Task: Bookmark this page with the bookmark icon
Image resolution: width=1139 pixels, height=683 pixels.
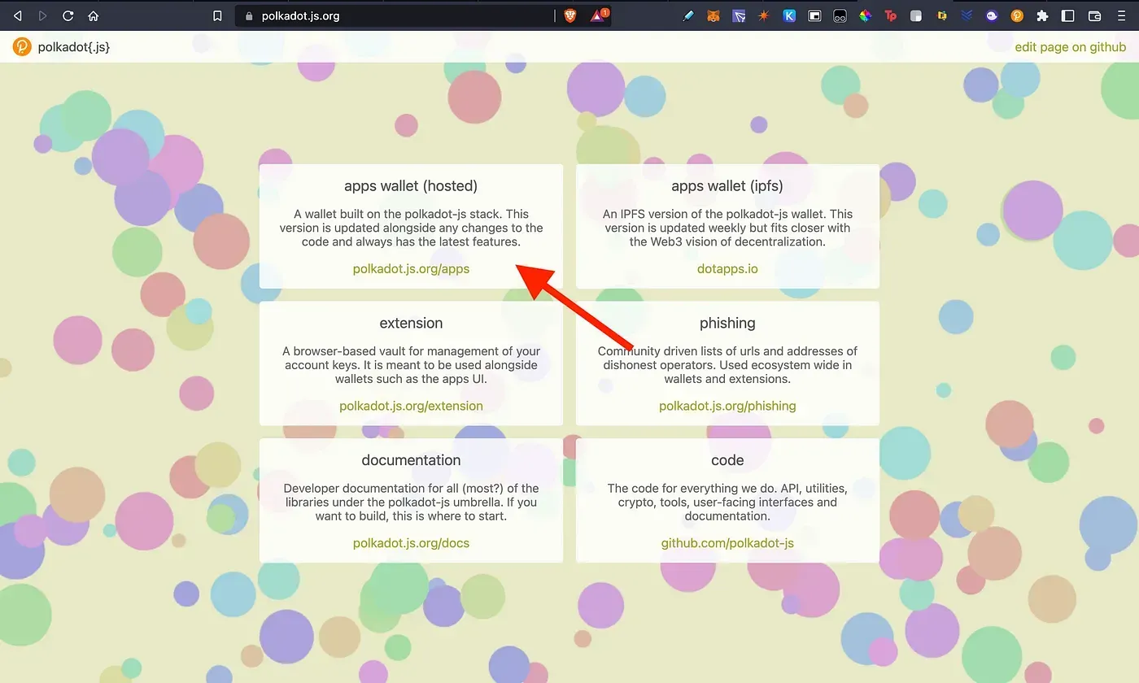Action: point(217,15)
